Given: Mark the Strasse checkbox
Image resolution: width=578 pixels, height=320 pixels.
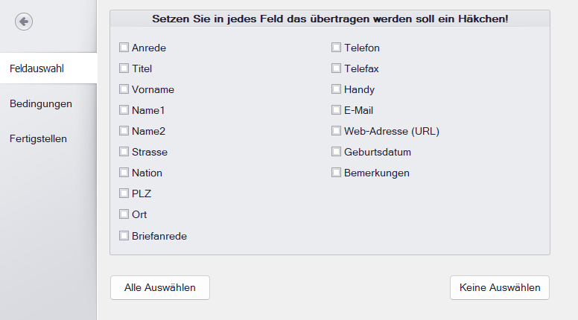Looking at the screenshot, I should coord(124,152).
